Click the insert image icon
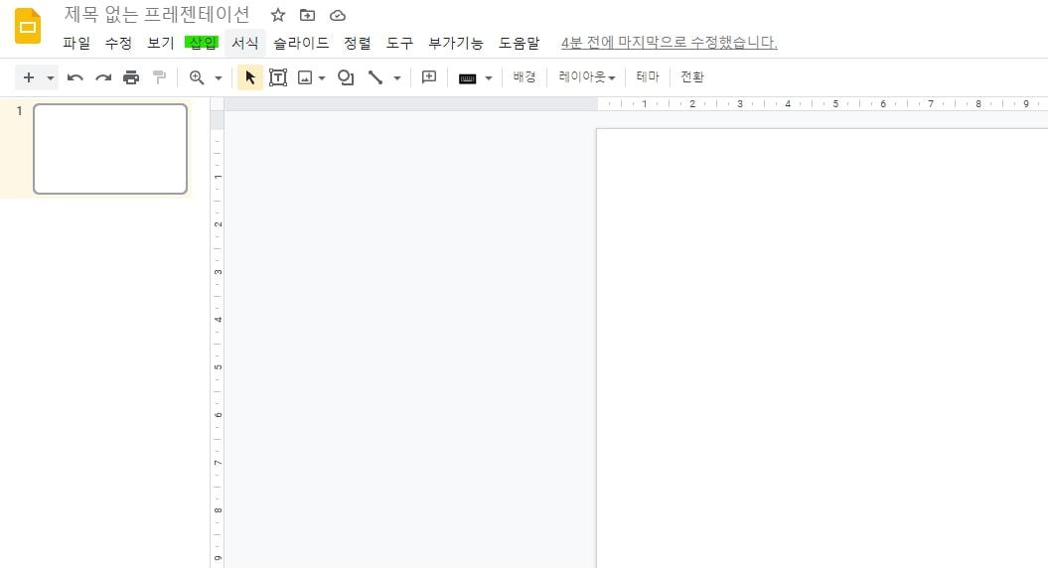The image size is (1048, 568). (x=305, y=77)
